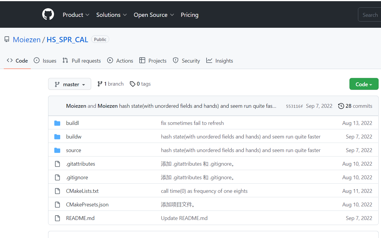Click the branch icon next to 1 branch
The height and width of the screenshot is (238, 381).
pos(100,84)
